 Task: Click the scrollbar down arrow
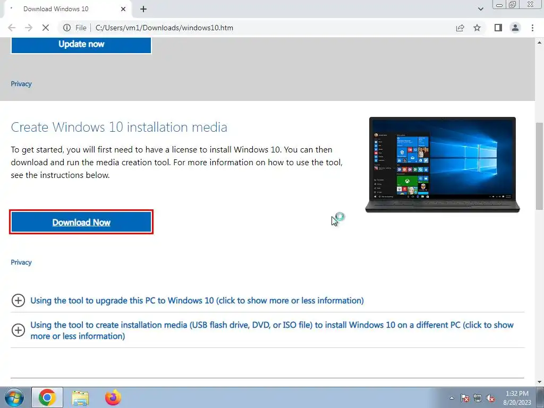click(x=539, y=382)
